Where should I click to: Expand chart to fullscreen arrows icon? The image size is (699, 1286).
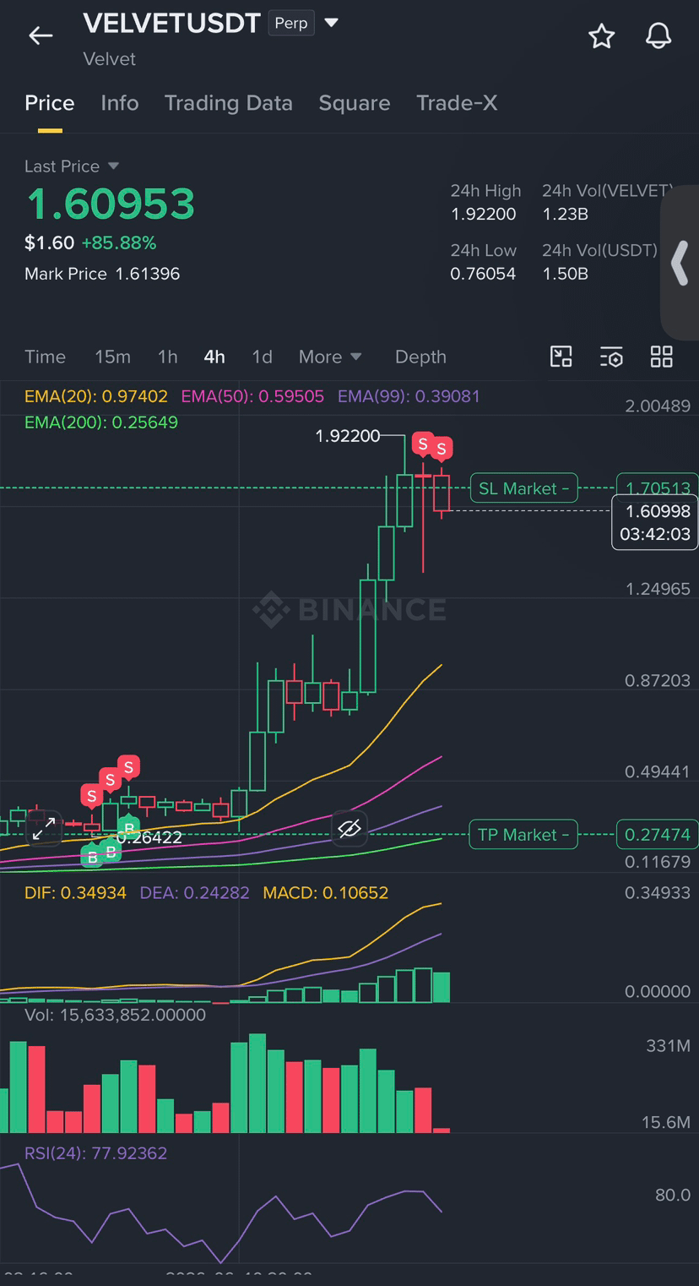[44, 829]
